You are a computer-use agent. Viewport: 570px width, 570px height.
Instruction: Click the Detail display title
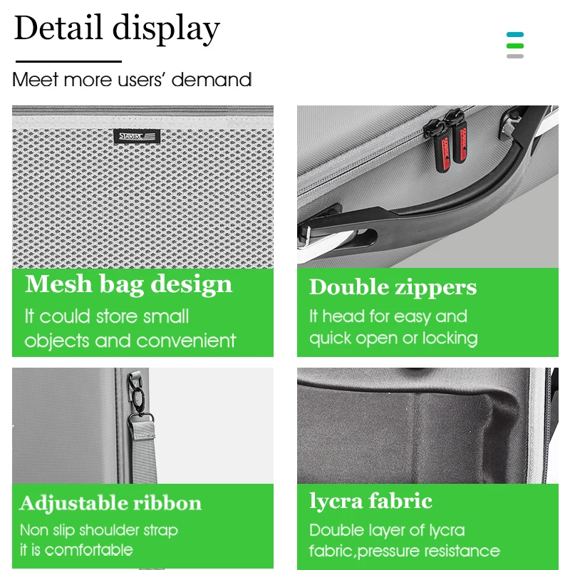coord(117,28)
